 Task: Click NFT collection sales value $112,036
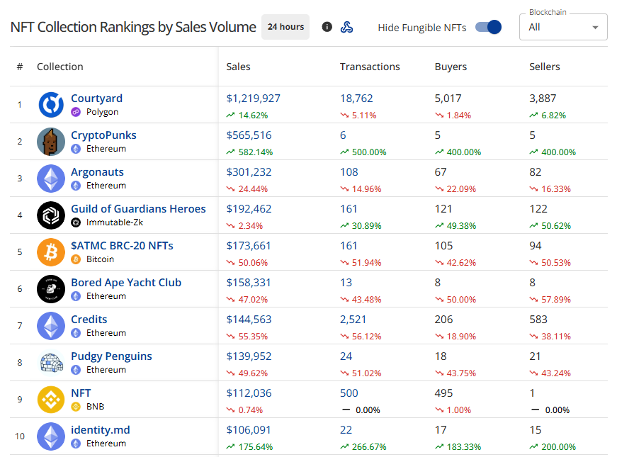pyautogui.click(x=249, y=393)
